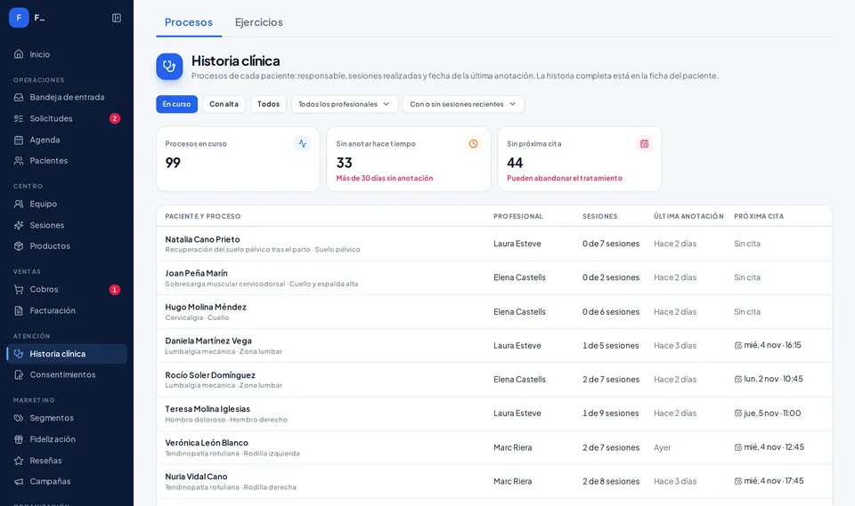855x506 pixels.
Task: Click the calendar icon in Sin próxima cita card
Action: click(x=645, y=144)
